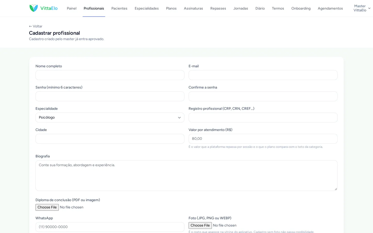373x233 pixels.
Task: Click the VittaElo brand name text
Action: point(49,8)
